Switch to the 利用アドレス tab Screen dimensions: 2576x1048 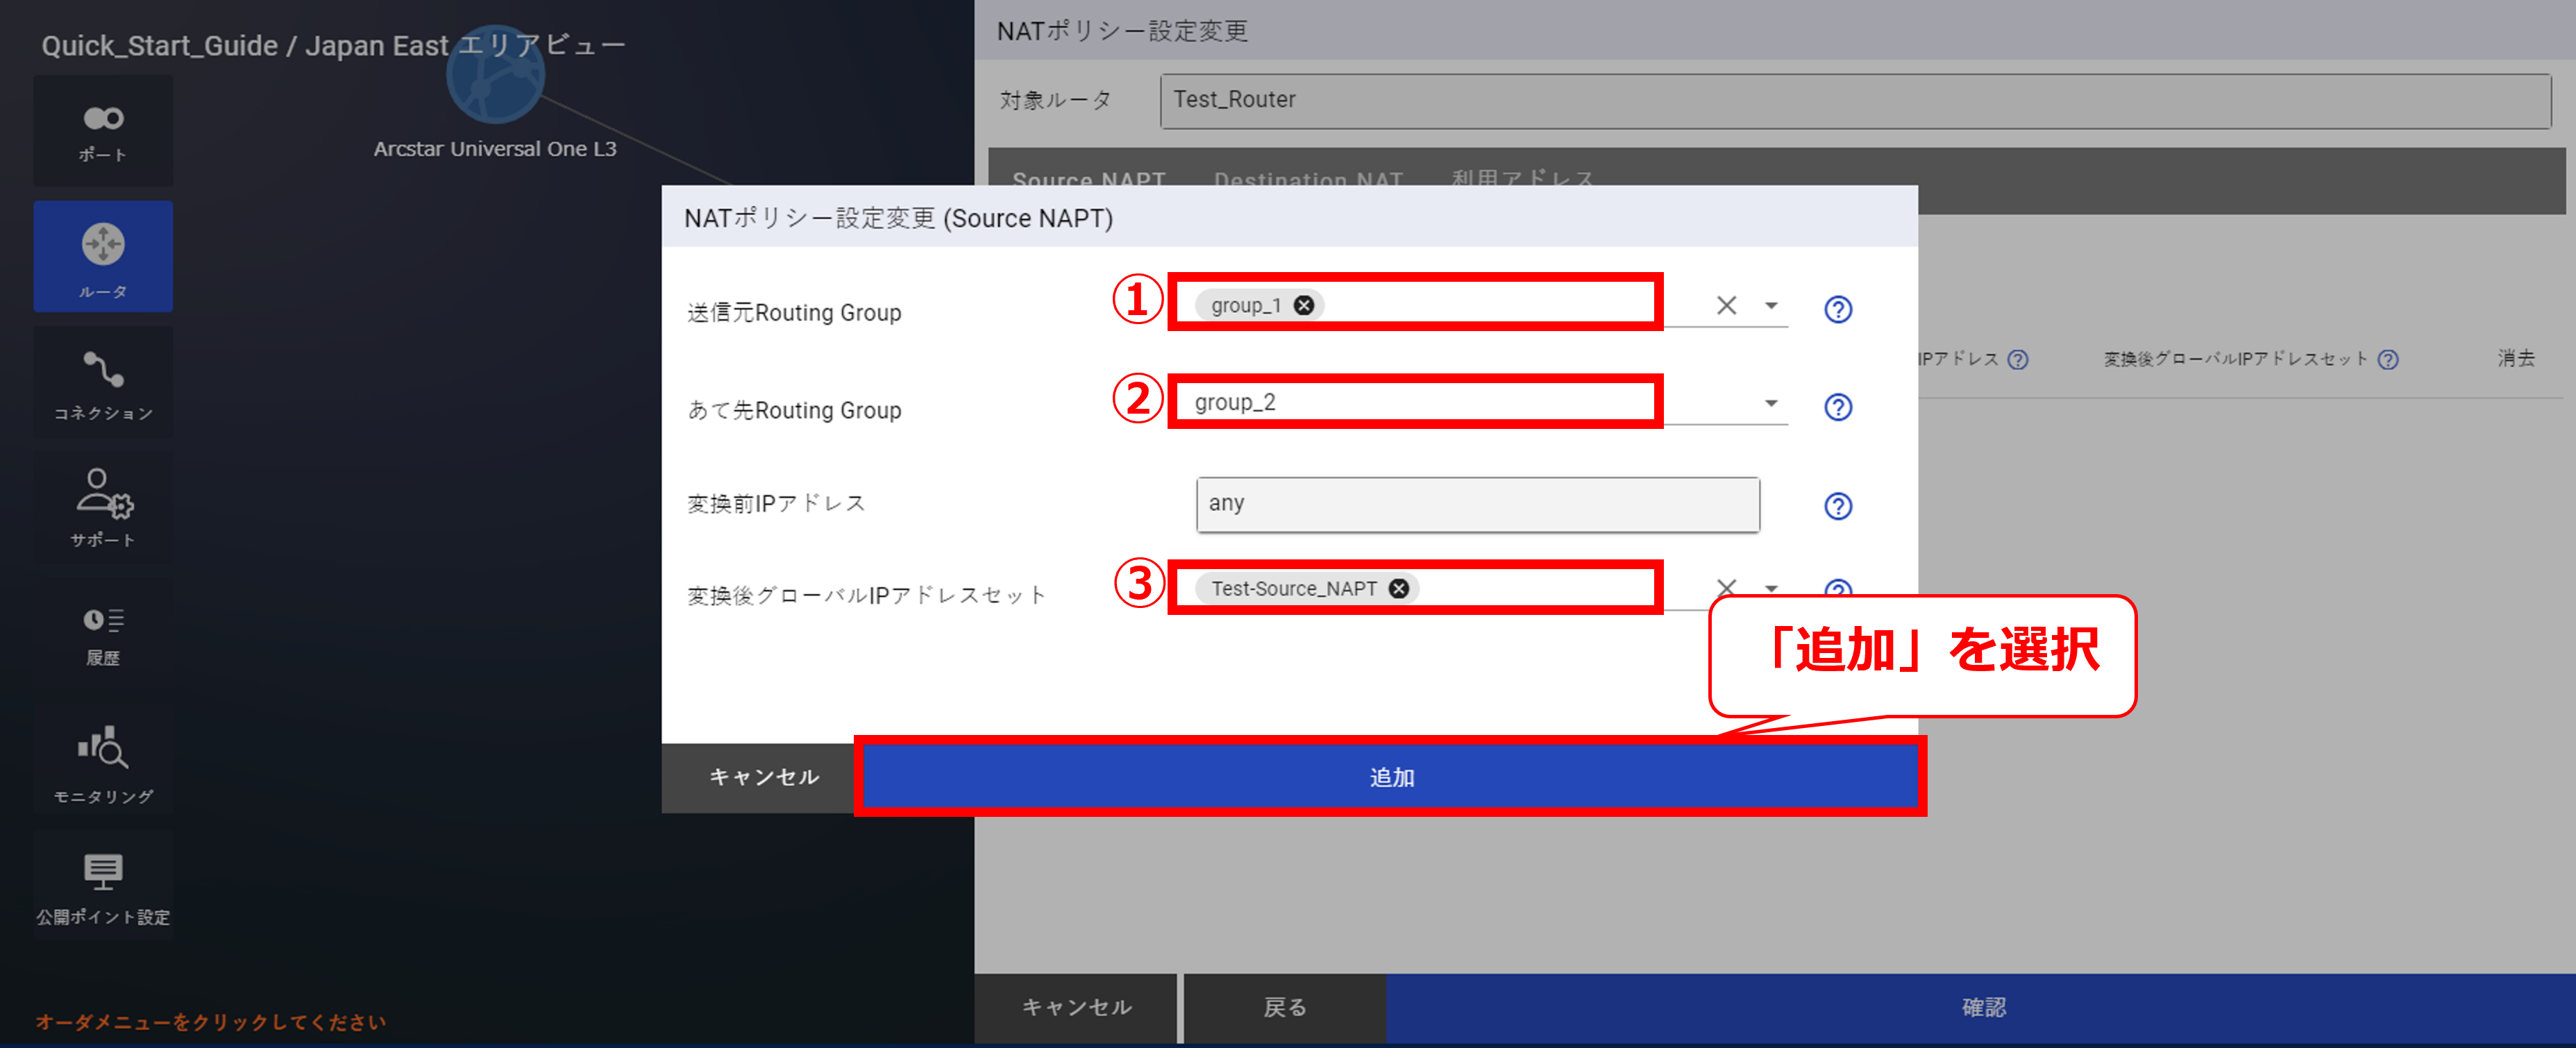click(x=1522, y=180)
